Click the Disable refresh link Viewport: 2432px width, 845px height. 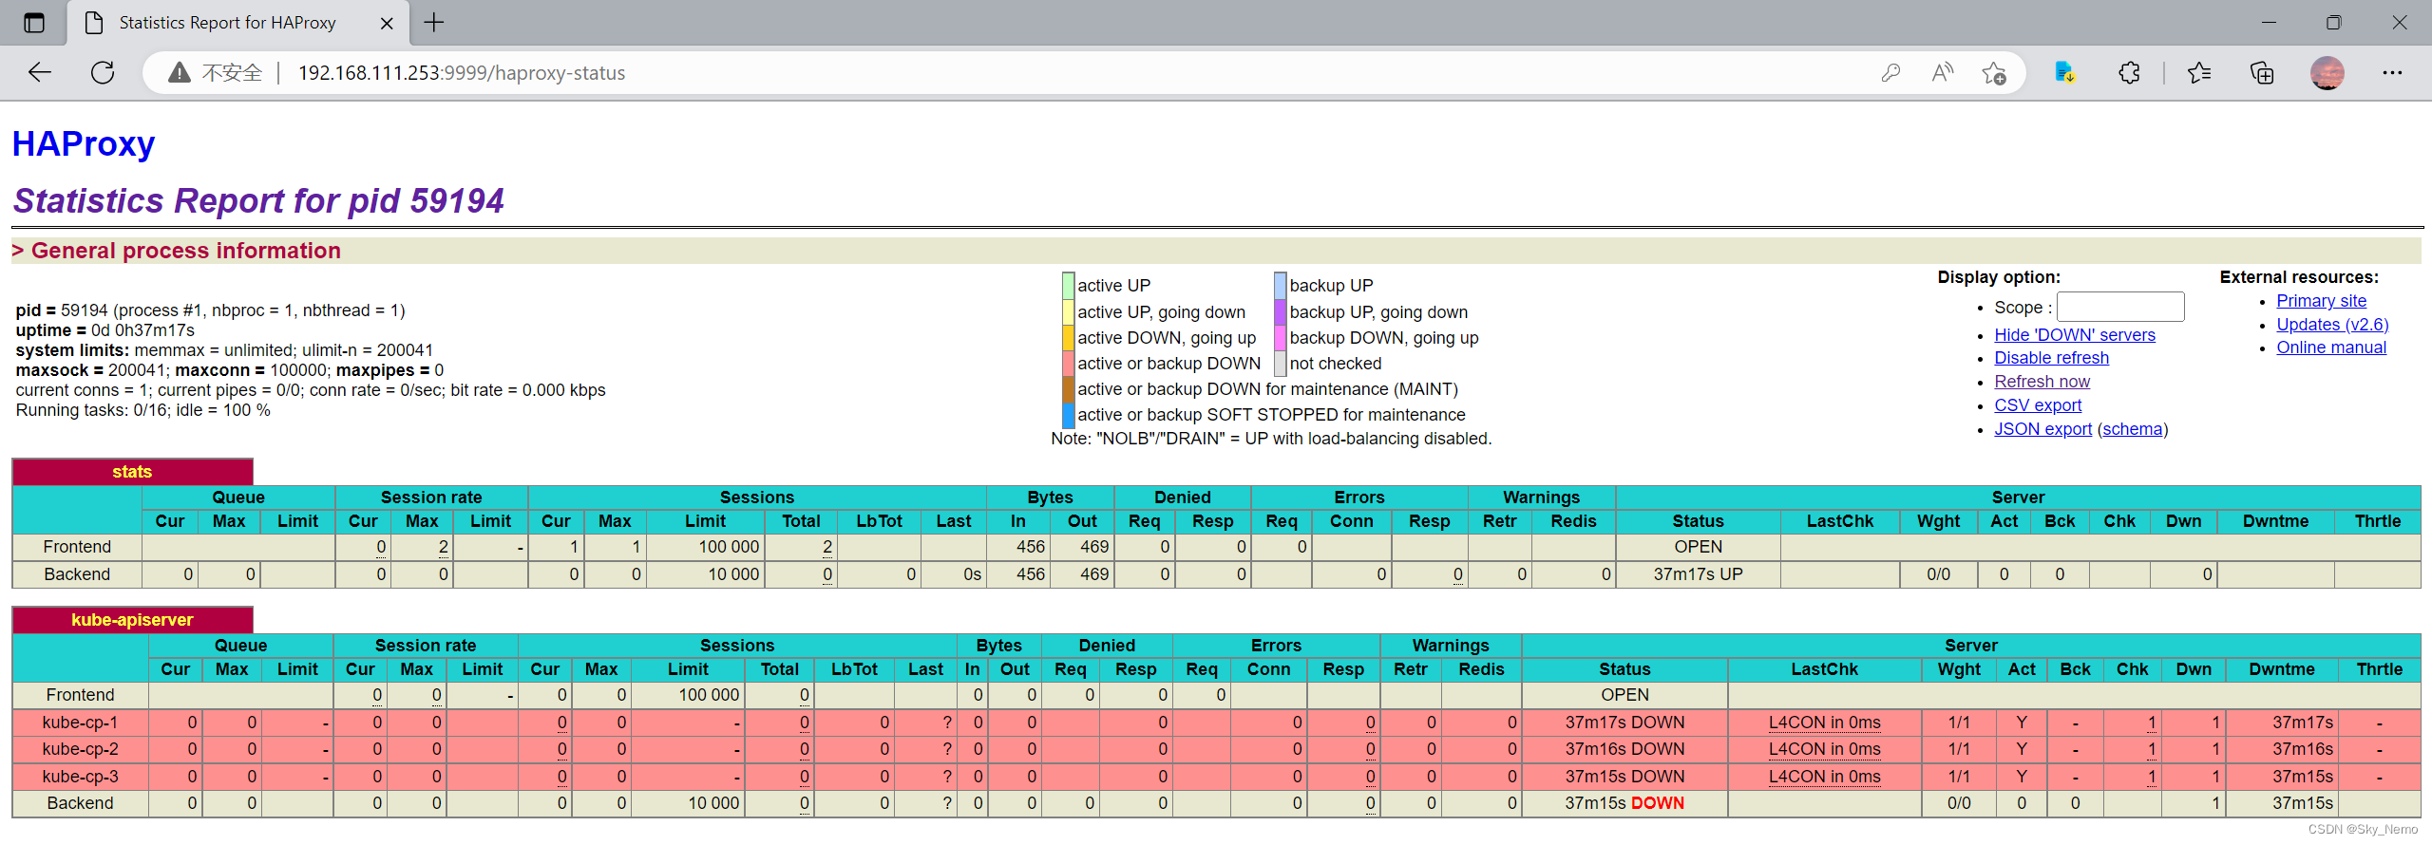(x=2051, y=358)
